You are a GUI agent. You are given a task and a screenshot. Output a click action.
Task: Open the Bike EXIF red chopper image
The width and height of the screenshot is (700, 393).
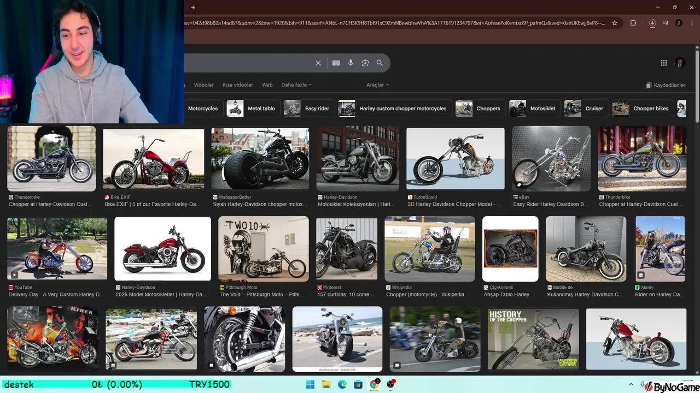[x=154, y=159]
